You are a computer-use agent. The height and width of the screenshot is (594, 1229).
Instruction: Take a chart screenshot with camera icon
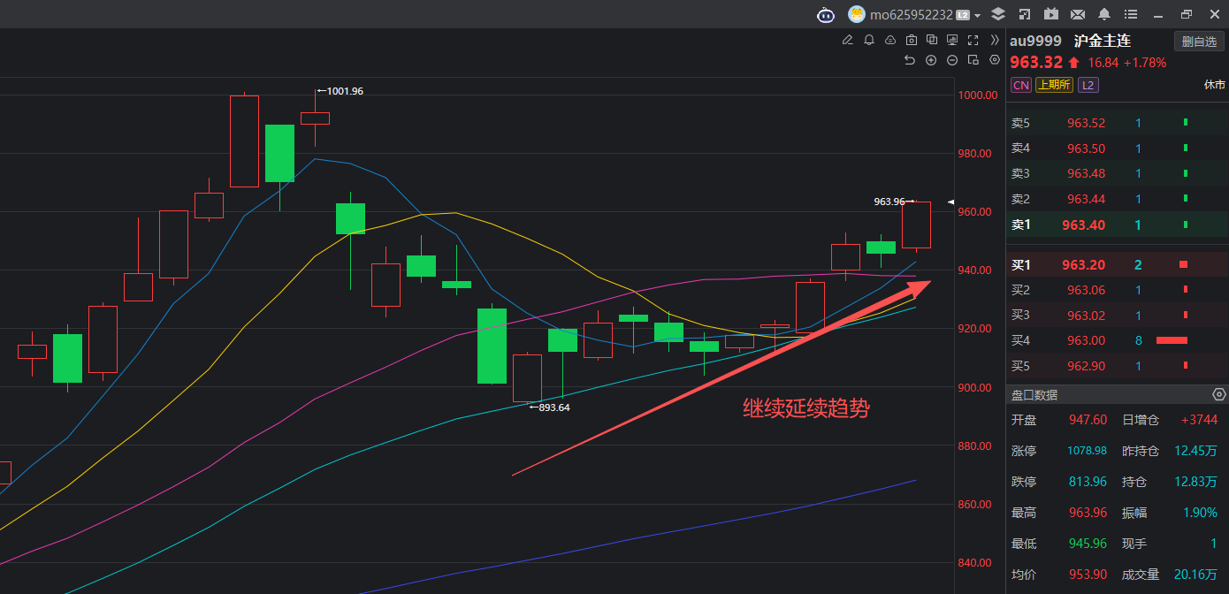pos(911,40)
